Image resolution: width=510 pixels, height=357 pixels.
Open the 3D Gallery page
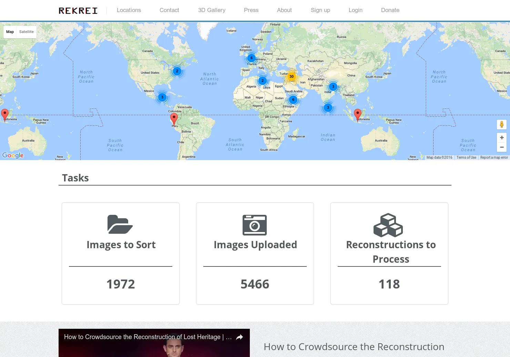[212, 10]
